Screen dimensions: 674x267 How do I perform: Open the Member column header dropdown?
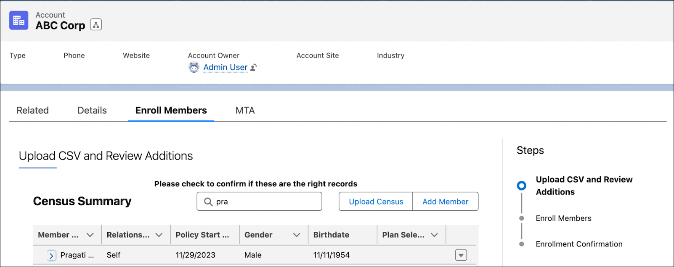coord(90,235)
